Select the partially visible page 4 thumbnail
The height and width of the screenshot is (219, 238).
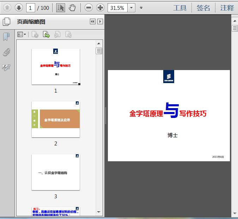coord(56,211)
